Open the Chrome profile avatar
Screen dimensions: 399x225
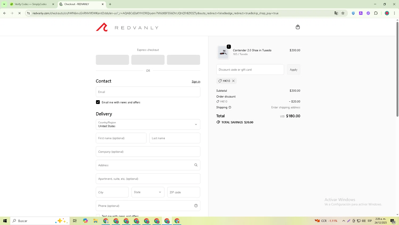click(x=387, y=13)
